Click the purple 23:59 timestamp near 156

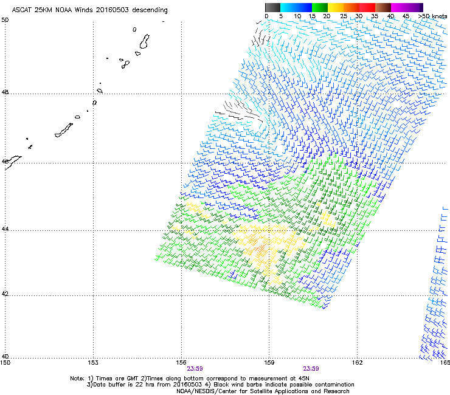pos(195,369)
